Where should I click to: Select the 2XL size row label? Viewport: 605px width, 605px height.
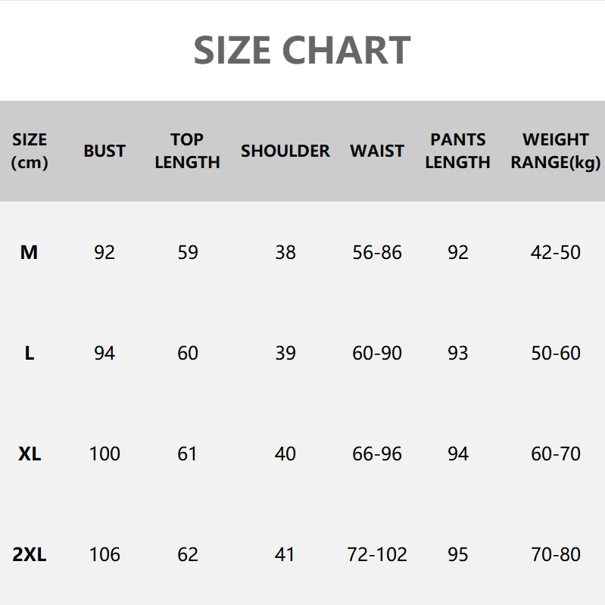click(30, 554)
